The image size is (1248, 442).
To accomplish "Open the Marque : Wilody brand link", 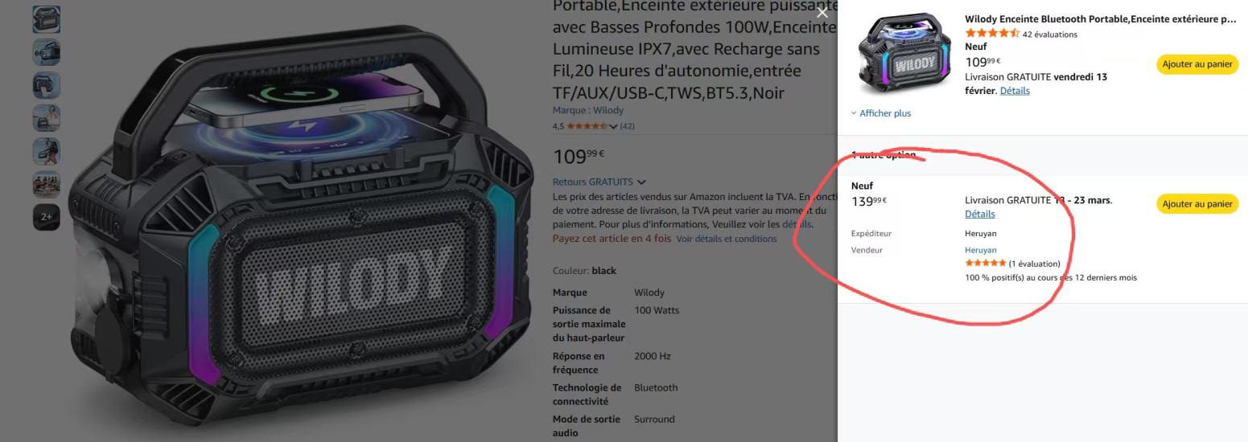I will [x=588, y=110].
